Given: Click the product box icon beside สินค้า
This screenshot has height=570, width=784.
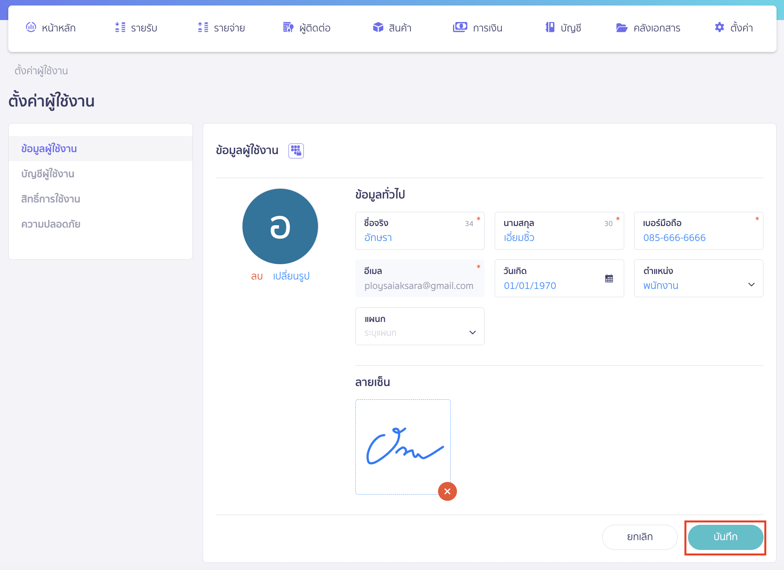Looking at the screenshot, I should point(378,28).
